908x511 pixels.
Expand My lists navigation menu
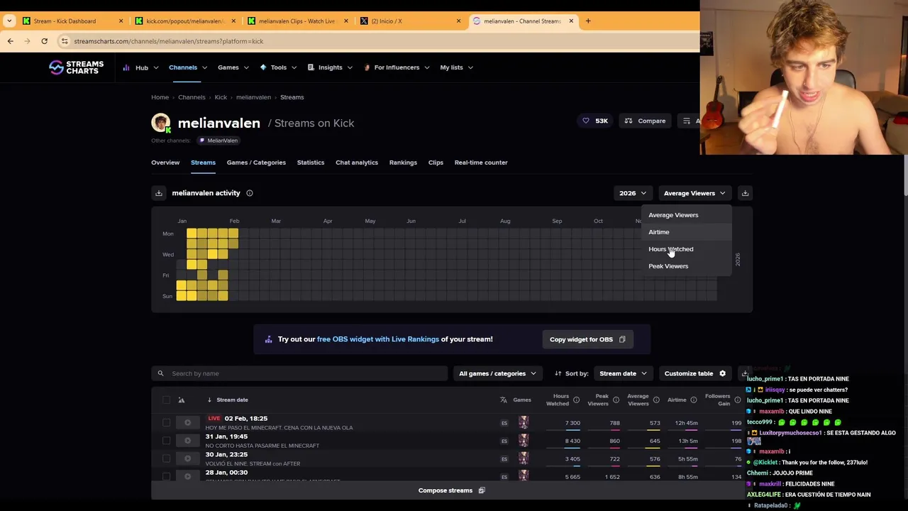[456, 67]
